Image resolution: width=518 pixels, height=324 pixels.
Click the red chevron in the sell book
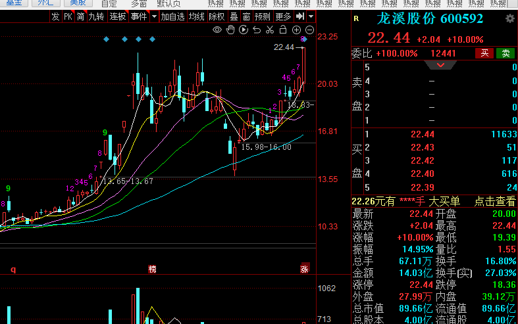coord(440,65)
